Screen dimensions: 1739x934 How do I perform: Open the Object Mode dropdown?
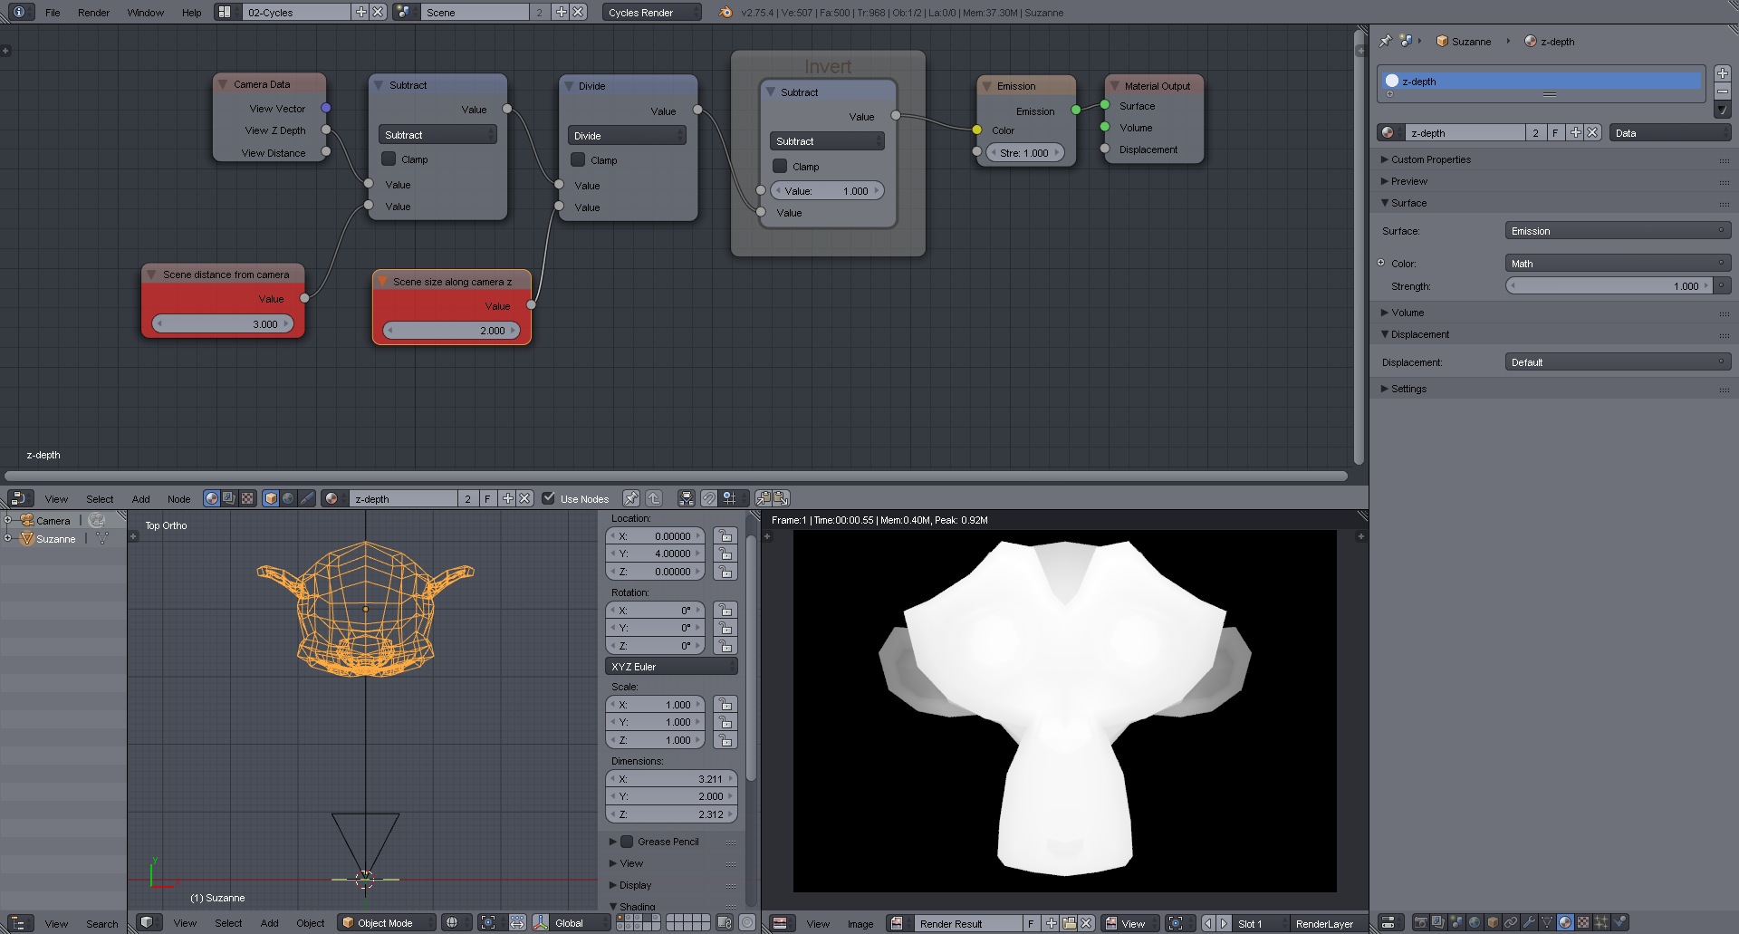387,923
